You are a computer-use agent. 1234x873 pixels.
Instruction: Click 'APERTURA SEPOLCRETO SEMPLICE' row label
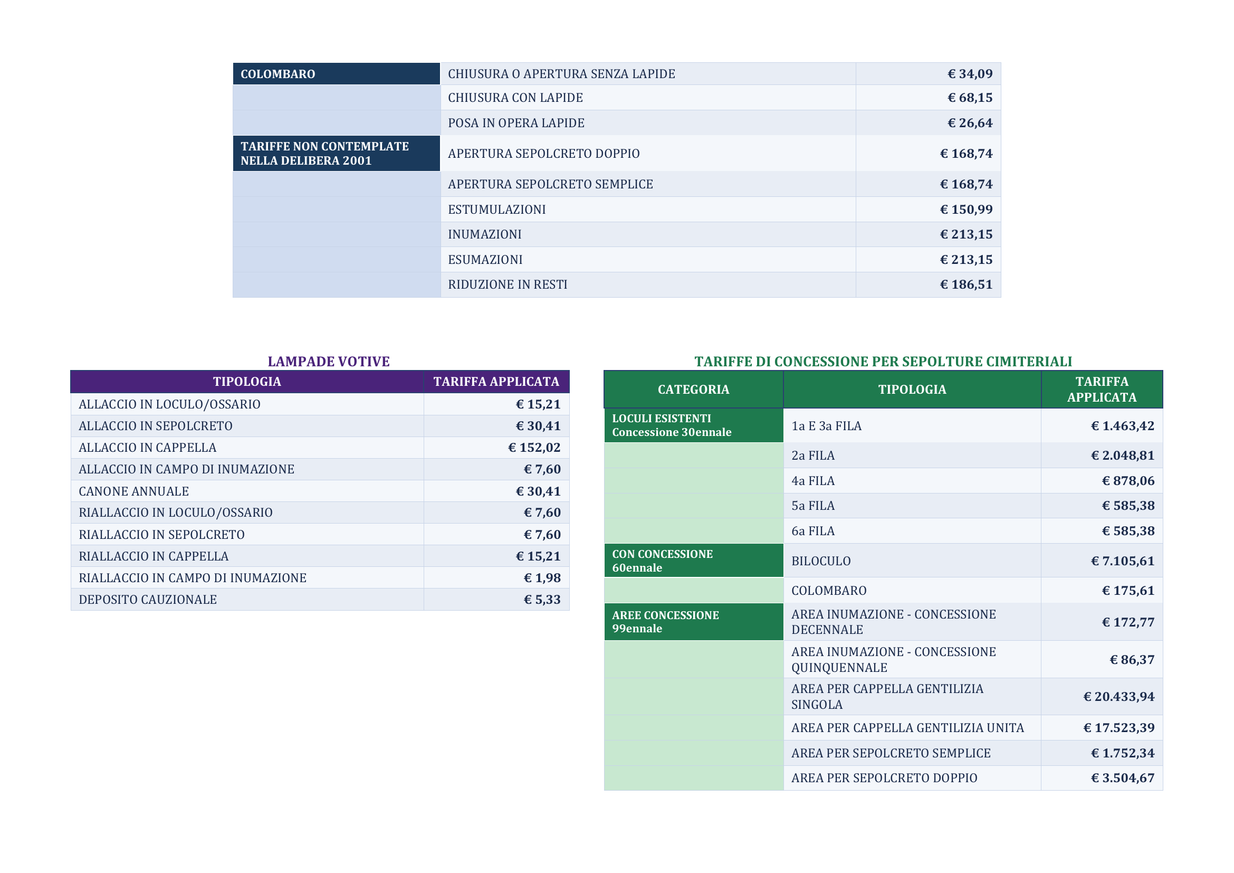click(551, 184)
